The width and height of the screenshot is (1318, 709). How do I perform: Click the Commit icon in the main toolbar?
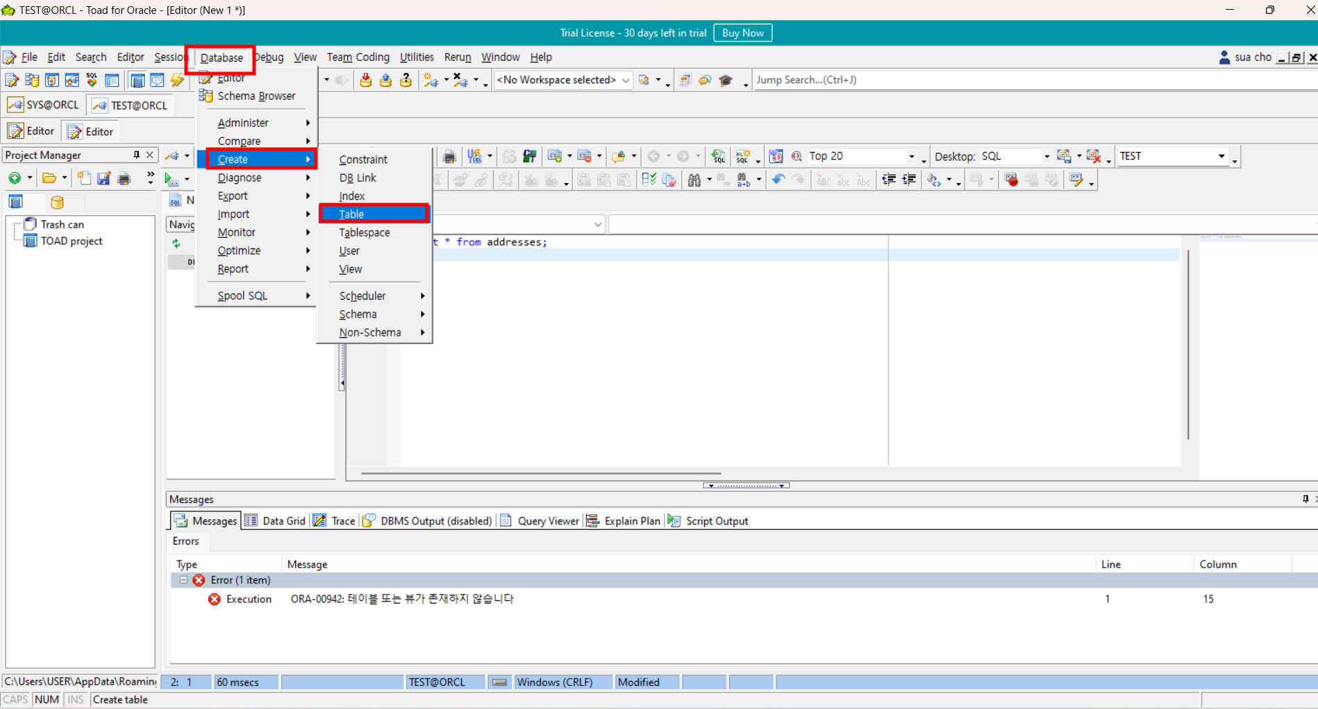tap(365, 80)
